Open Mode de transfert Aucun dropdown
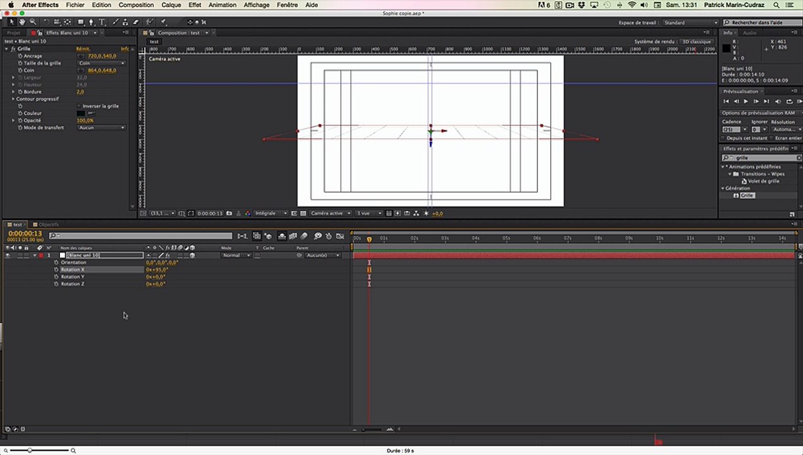 click(101, 128)
